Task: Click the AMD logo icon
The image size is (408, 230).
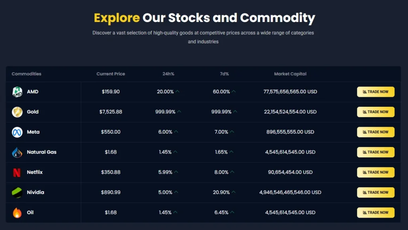Action: coord(17,92)
